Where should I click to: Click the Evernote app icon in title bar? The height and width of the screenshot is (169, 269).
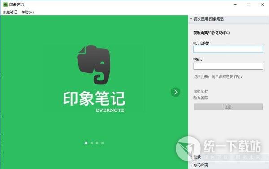point(5,4)
